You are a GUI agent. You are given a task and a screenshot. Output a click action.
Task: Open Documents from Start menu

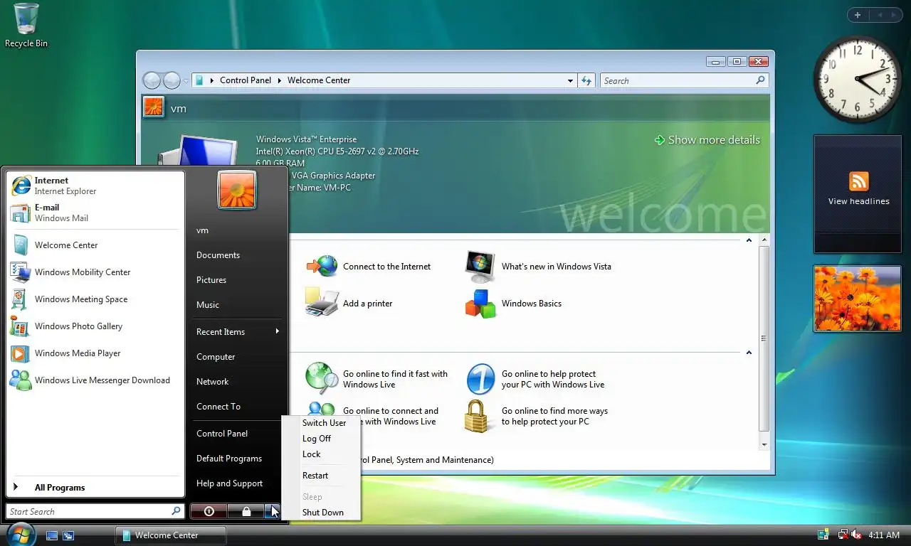pyautogui.click(x=218, y=255)
